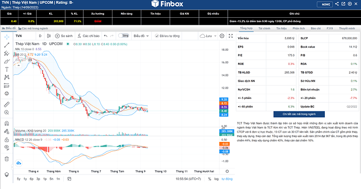Viewport: 361px width, 189px height.
Task: Select the 3p time range
Action: point(38,179)
